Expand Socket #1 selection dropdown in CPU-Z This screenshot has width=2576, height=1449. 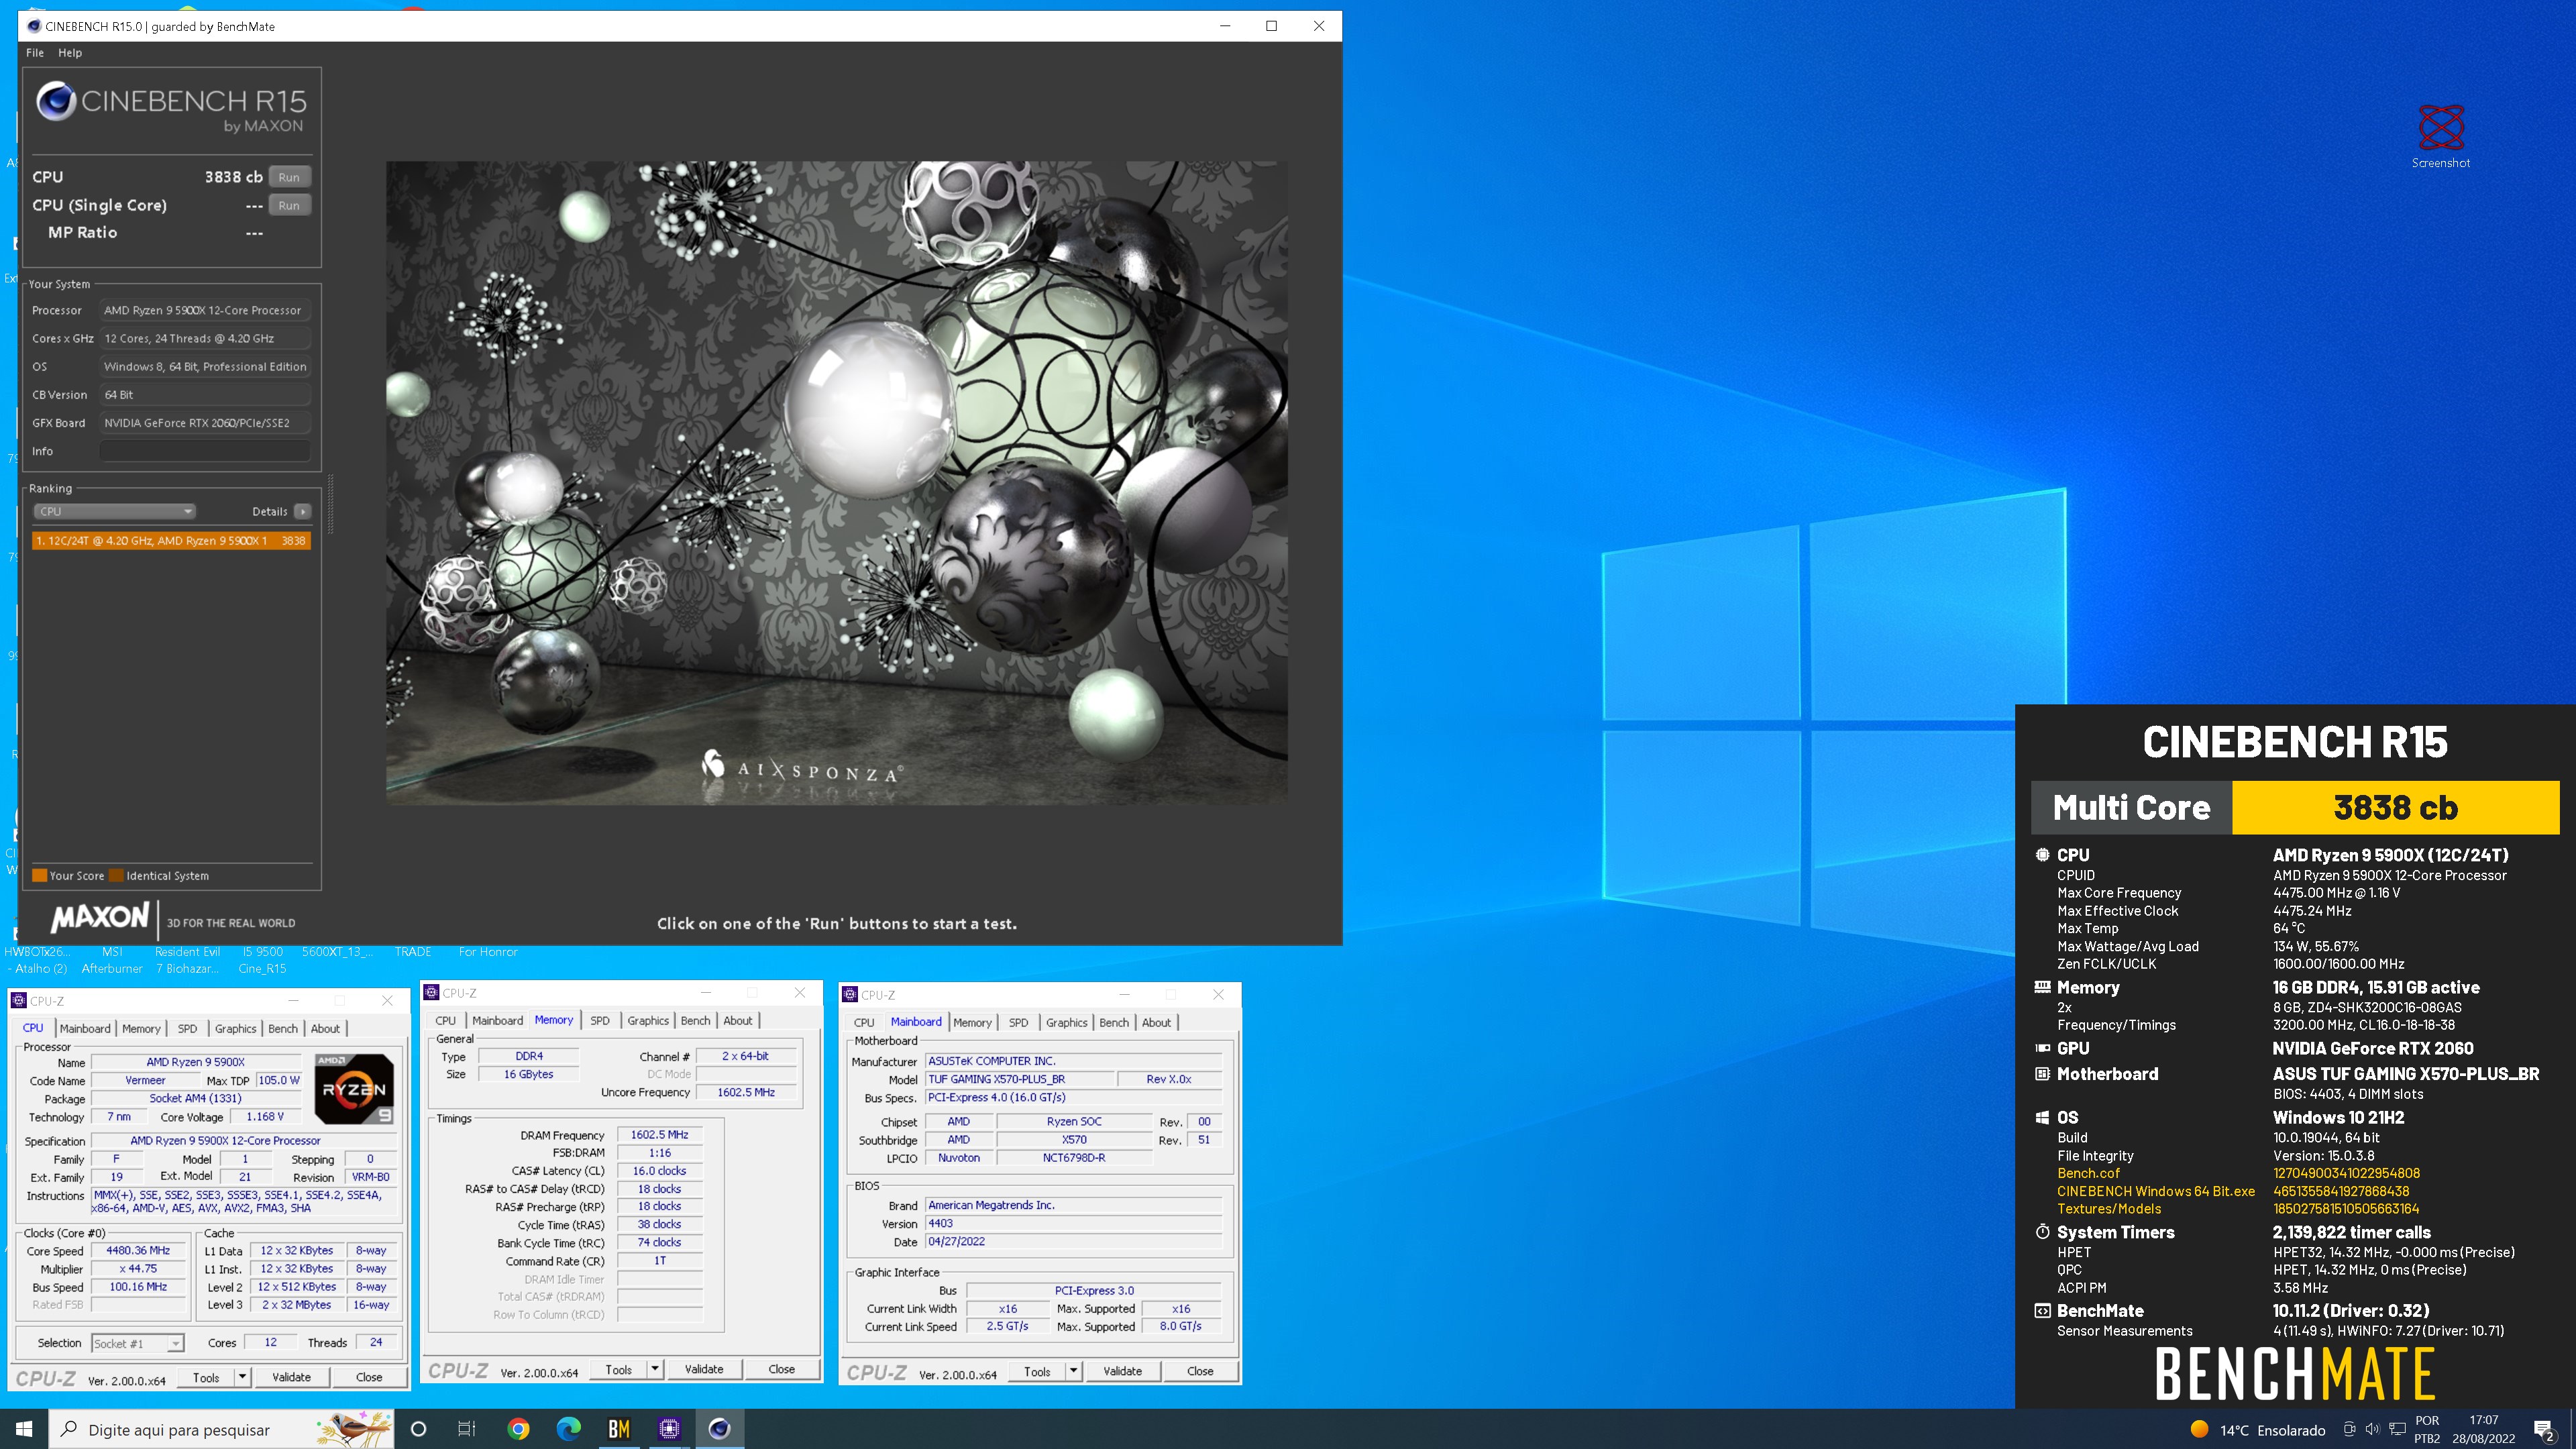coord(175,1343)
